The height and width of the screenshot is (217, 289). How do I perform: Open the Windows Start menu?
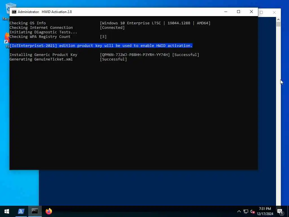coord(7,211)
